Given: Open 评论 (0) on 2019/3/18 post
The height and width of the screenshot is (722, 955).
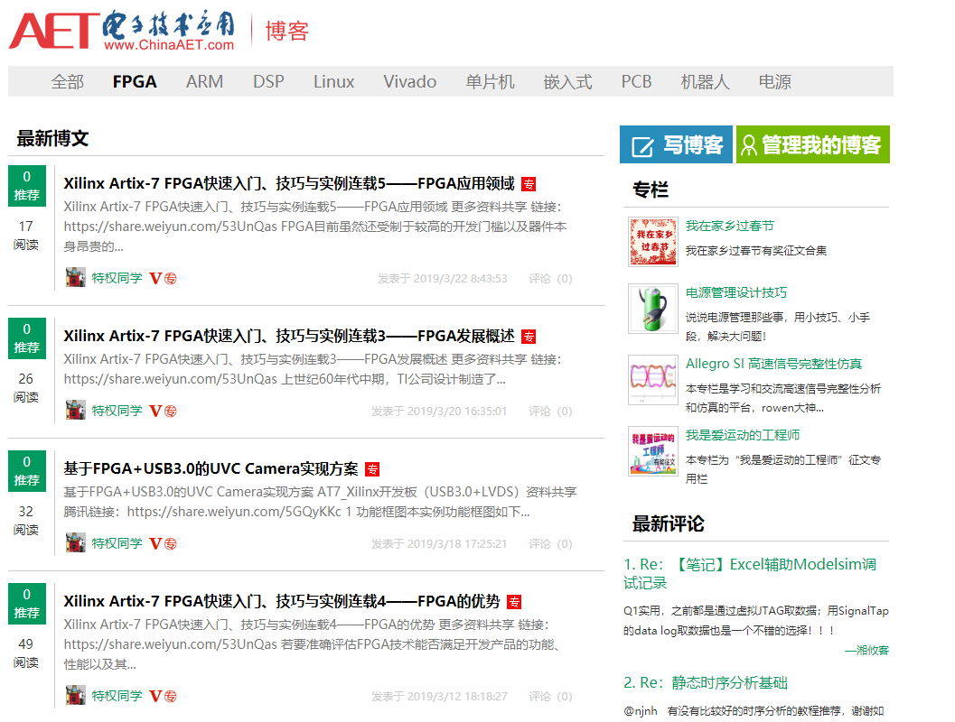Looking at the screenshot, I should (550, 544).
